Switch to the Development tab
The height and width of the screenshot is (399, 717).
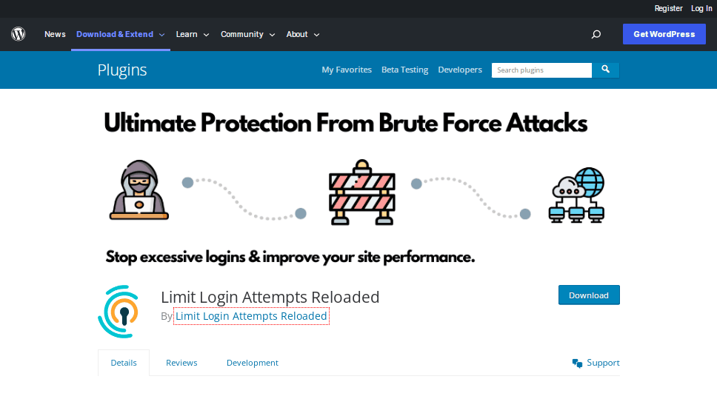click(x=253, y=363)
